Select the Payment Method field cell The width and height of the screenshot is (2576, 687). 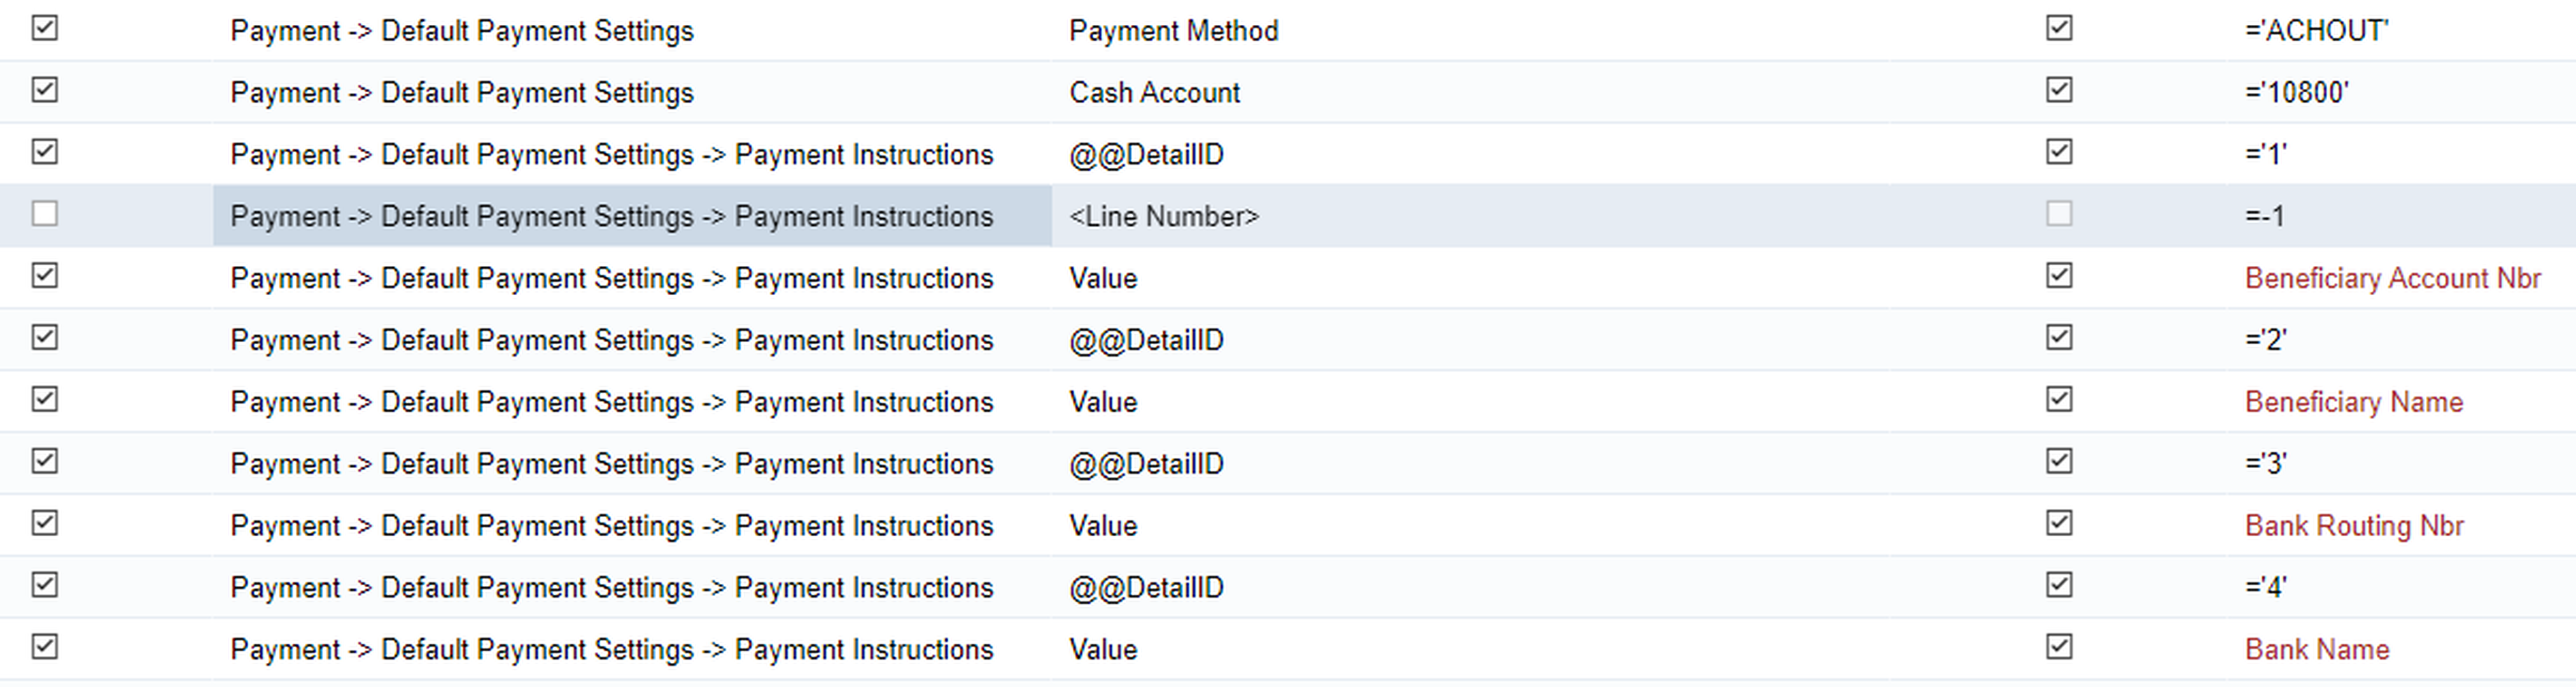pyautogui.click(x=1173, y=31)
